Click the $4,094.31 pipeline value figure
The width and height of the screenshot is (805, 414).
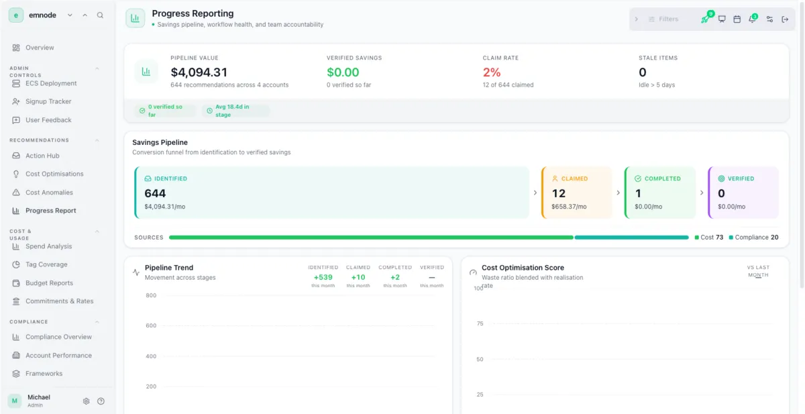[x=199, y=72]
